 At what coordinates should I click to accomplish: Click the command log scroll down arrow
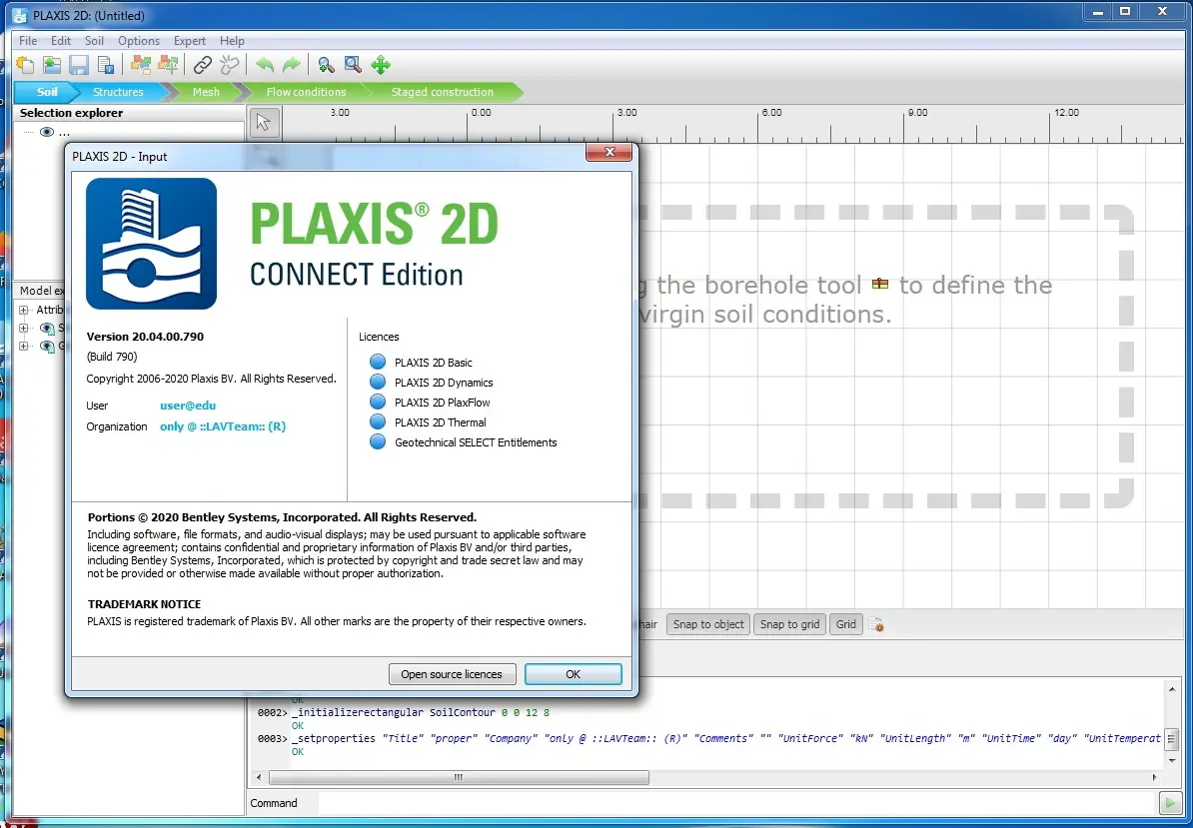coord(1172,759)
